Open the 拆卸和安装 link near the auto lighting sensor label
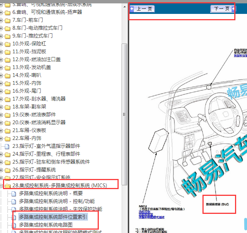The width and height of the screenshot is (247, 233). [240, 56]
